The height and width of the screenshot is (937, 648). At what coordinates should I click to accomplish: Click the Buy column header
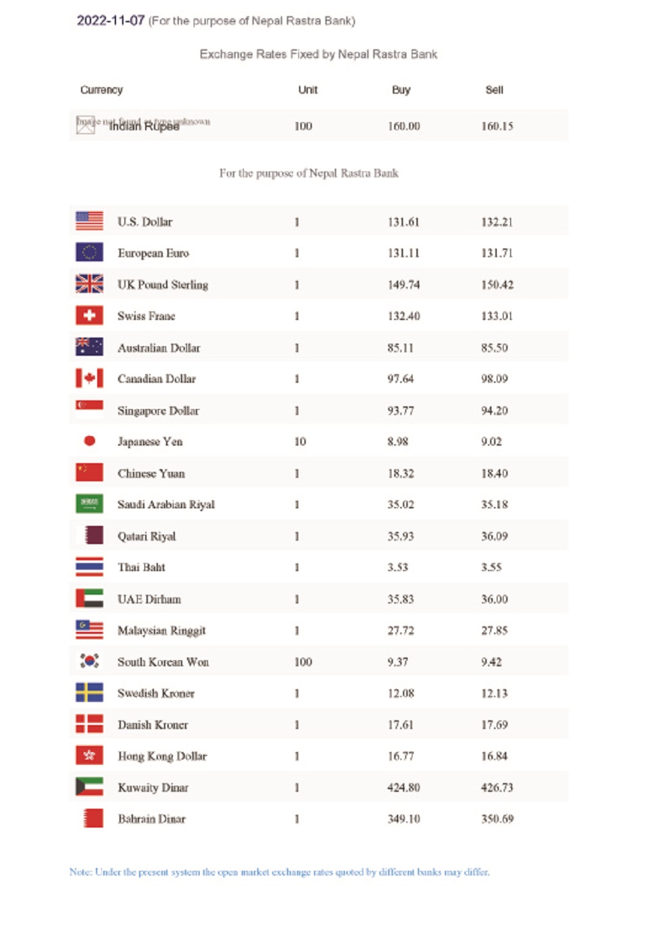(401, 90)
